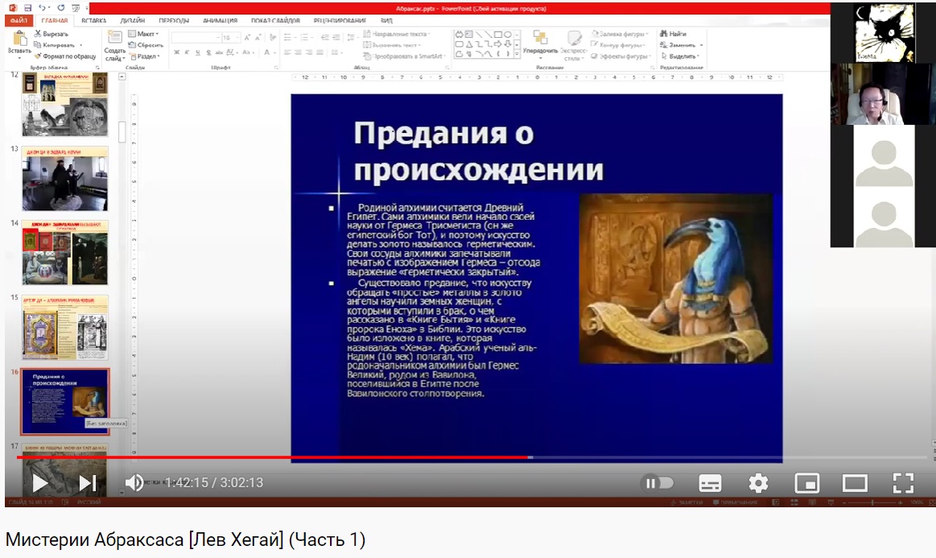Increase font size with the larger A icon
This screenshot has width=936, height=558.
tap(247, 38)
